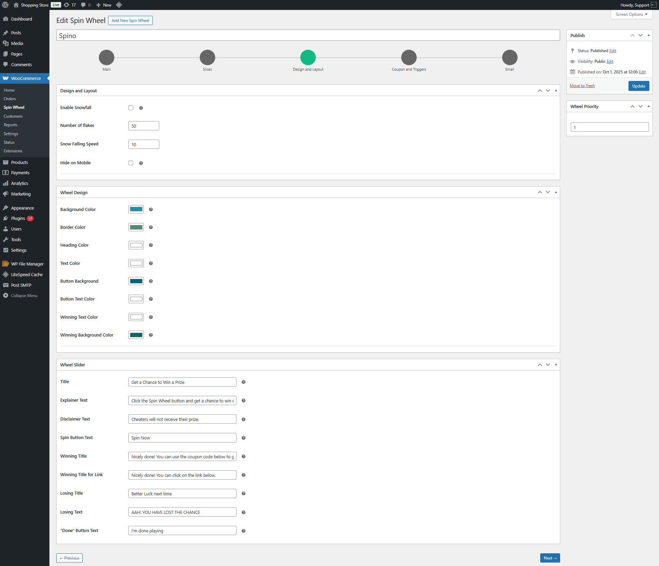Click the Update button

click(638, 86)
